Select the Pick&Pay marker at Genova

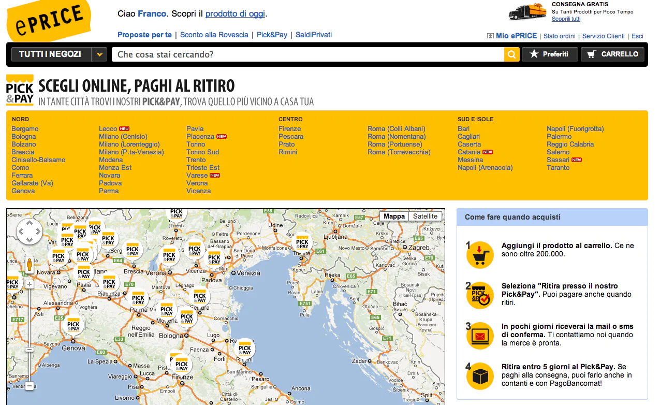point(74,325)
